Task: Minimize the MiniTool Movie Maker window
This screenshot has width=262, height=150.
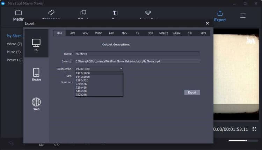Action: tap(235, 3)
